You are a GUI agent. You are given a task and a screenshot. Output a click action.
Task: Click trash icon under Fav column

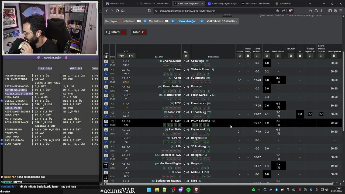pos(106,57)
